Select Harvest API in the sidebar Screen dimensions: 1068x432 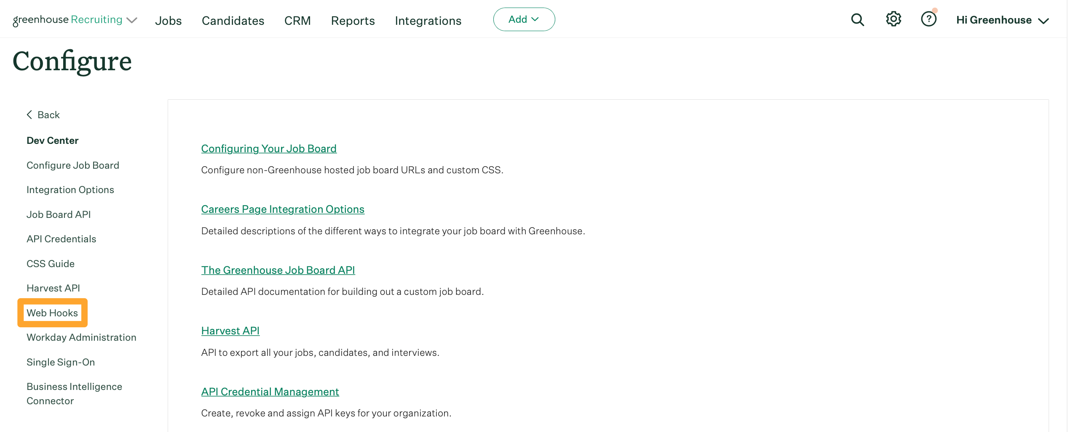click(53, 288)
